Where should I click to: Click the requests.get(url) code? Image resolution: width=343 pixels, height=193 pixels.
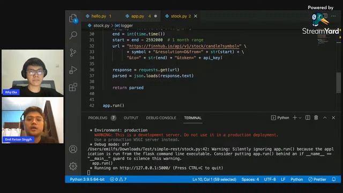(x=159, y=70)
